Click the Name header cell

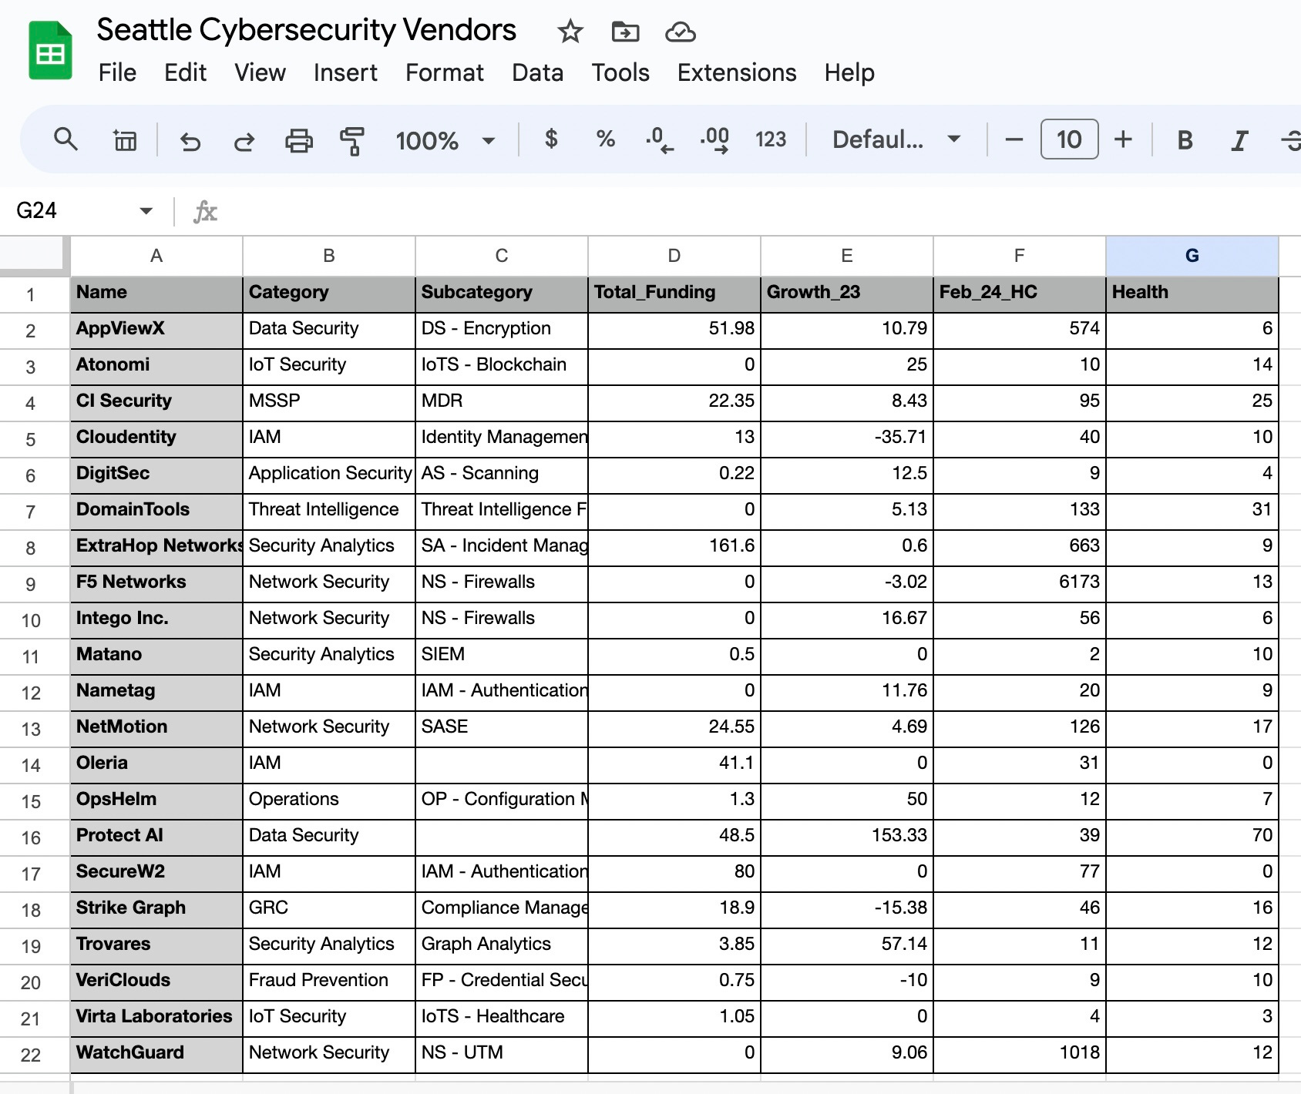tap(156, 294)
